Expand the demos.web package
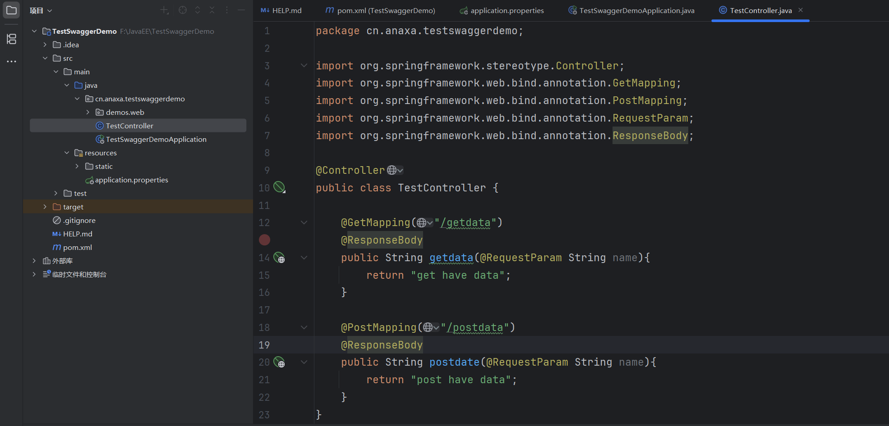This screenshot has height=426, width=889. pyautogui.click(x=88, y=112)
